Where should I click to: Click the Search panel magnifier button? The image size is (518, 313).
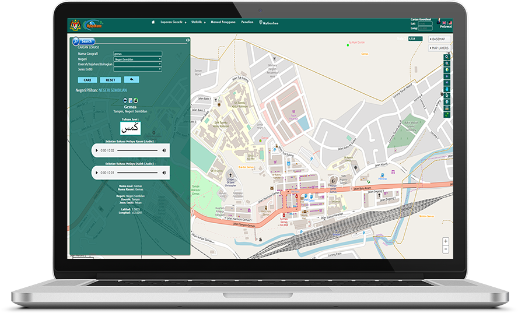(76, 41)
